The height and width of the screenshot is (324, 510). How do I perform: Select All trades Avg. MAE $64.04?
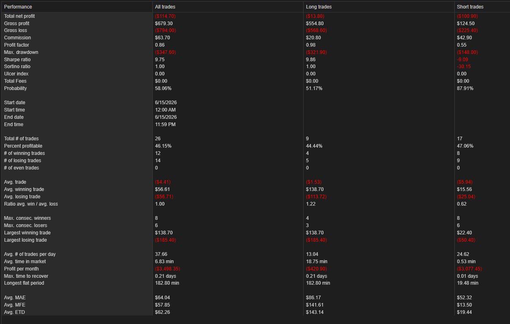(163, 298)
